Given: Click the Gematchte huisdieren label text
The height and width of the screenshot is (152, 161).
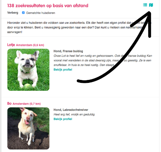Looking at the screenshot, I should click(41, 13).
